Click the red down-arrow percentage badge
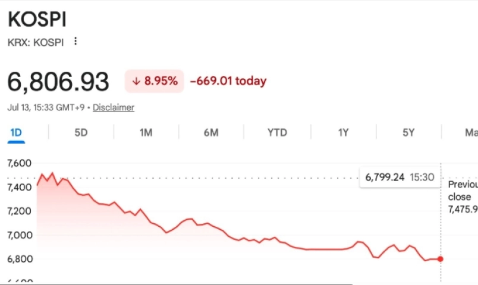Image resolution: width=478 pixels, height=285 pixels. [x=154, y=81]
